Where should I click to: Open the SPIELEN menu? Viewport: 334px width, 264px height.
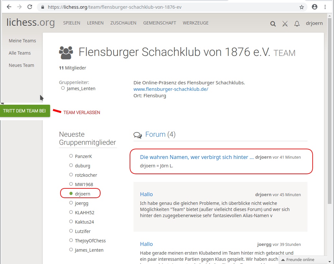(x=71, y=23)
